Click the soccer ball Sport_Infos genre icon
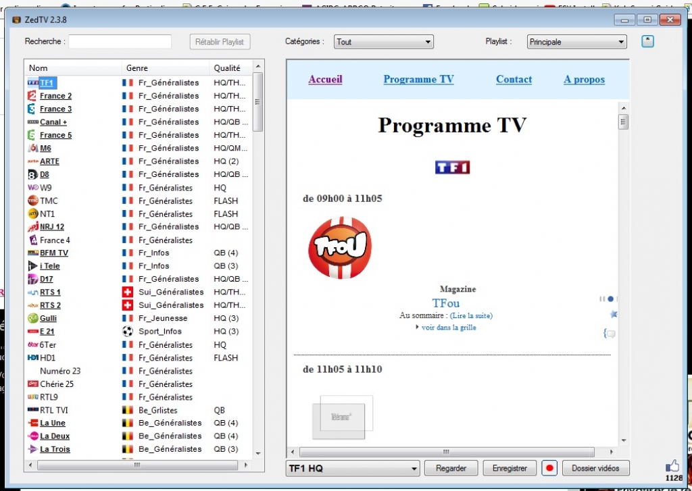Viewport: 692px width, 491px height. (x=128, y=332)
